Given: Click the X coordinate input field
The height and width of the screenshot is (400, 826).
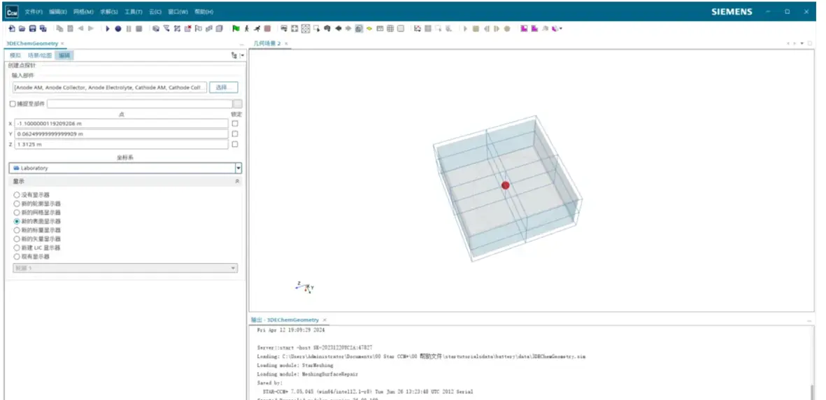Looking at the screenshot, I should pyautogui.click(x=122, y=123).
